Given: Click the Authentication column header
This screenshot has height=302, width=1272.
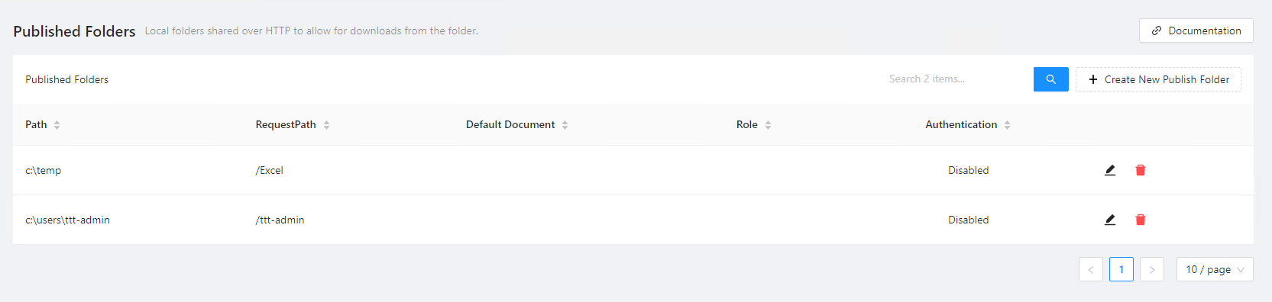Looking at the screenshot, I should 961,124.
